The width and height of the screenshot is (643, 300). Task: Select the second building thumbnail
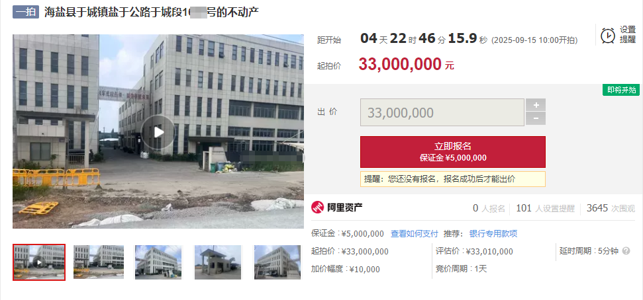tap(99, 262)
